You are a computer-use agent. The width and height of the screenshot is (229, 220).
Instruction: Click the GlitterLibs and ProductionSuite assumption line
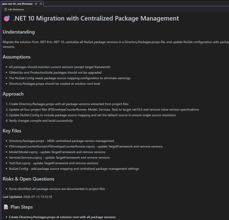click(55, 73)
